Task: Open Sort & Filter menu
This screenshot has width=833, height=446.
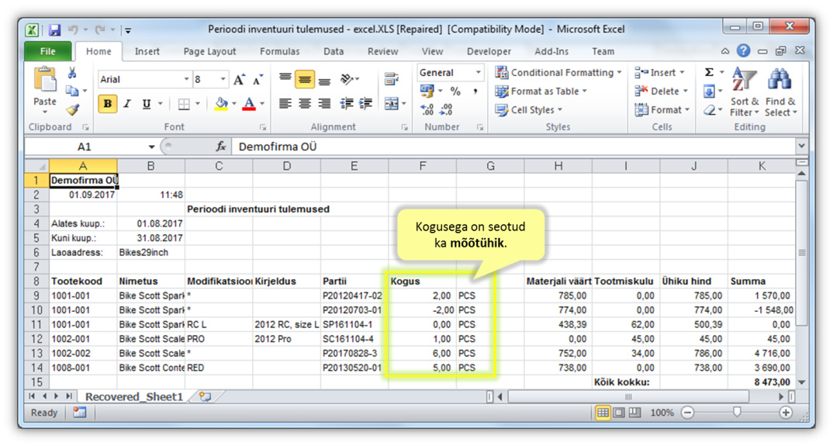Action: point(745,92)
